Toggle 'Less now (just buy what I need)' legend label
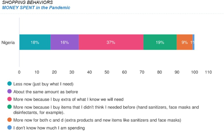 43,84
